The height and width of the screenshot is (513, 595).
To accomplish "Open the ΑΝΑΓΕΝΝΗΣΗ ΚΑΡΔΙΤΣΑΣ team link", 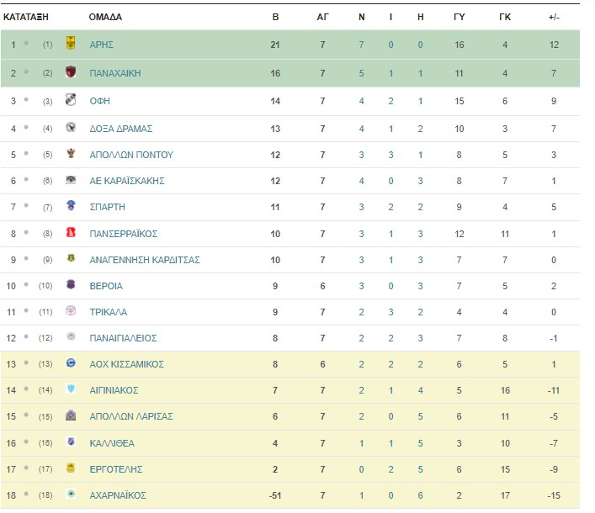I will (x=145, y=260).
